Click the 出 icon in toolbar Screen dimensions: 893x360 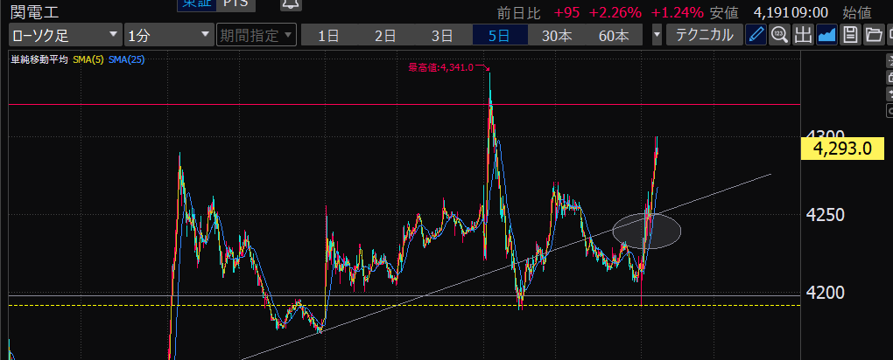tap(803, 36)
